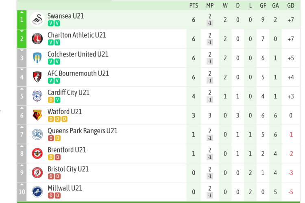Open the Swansea U21 team link
The height and width of the screenshot is (203, 305).
point(65,16)
